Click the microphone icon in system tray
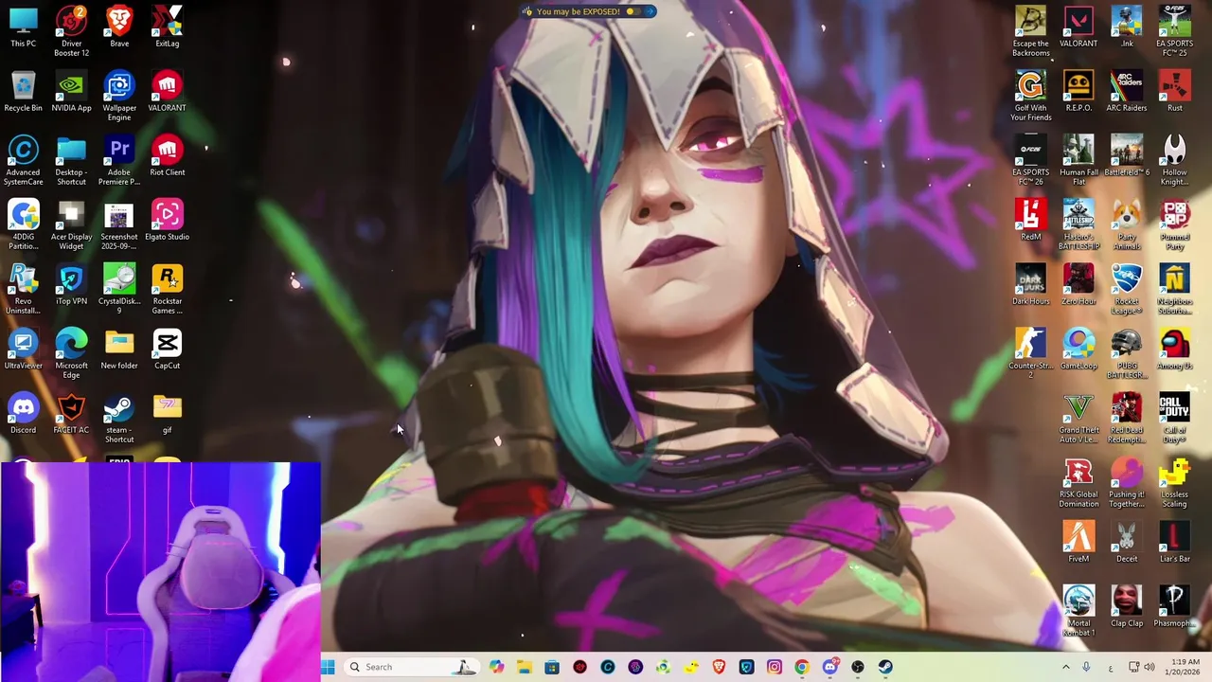Image resolution: width=1212 pixels, height=682 pixels. click(1086, 667)
